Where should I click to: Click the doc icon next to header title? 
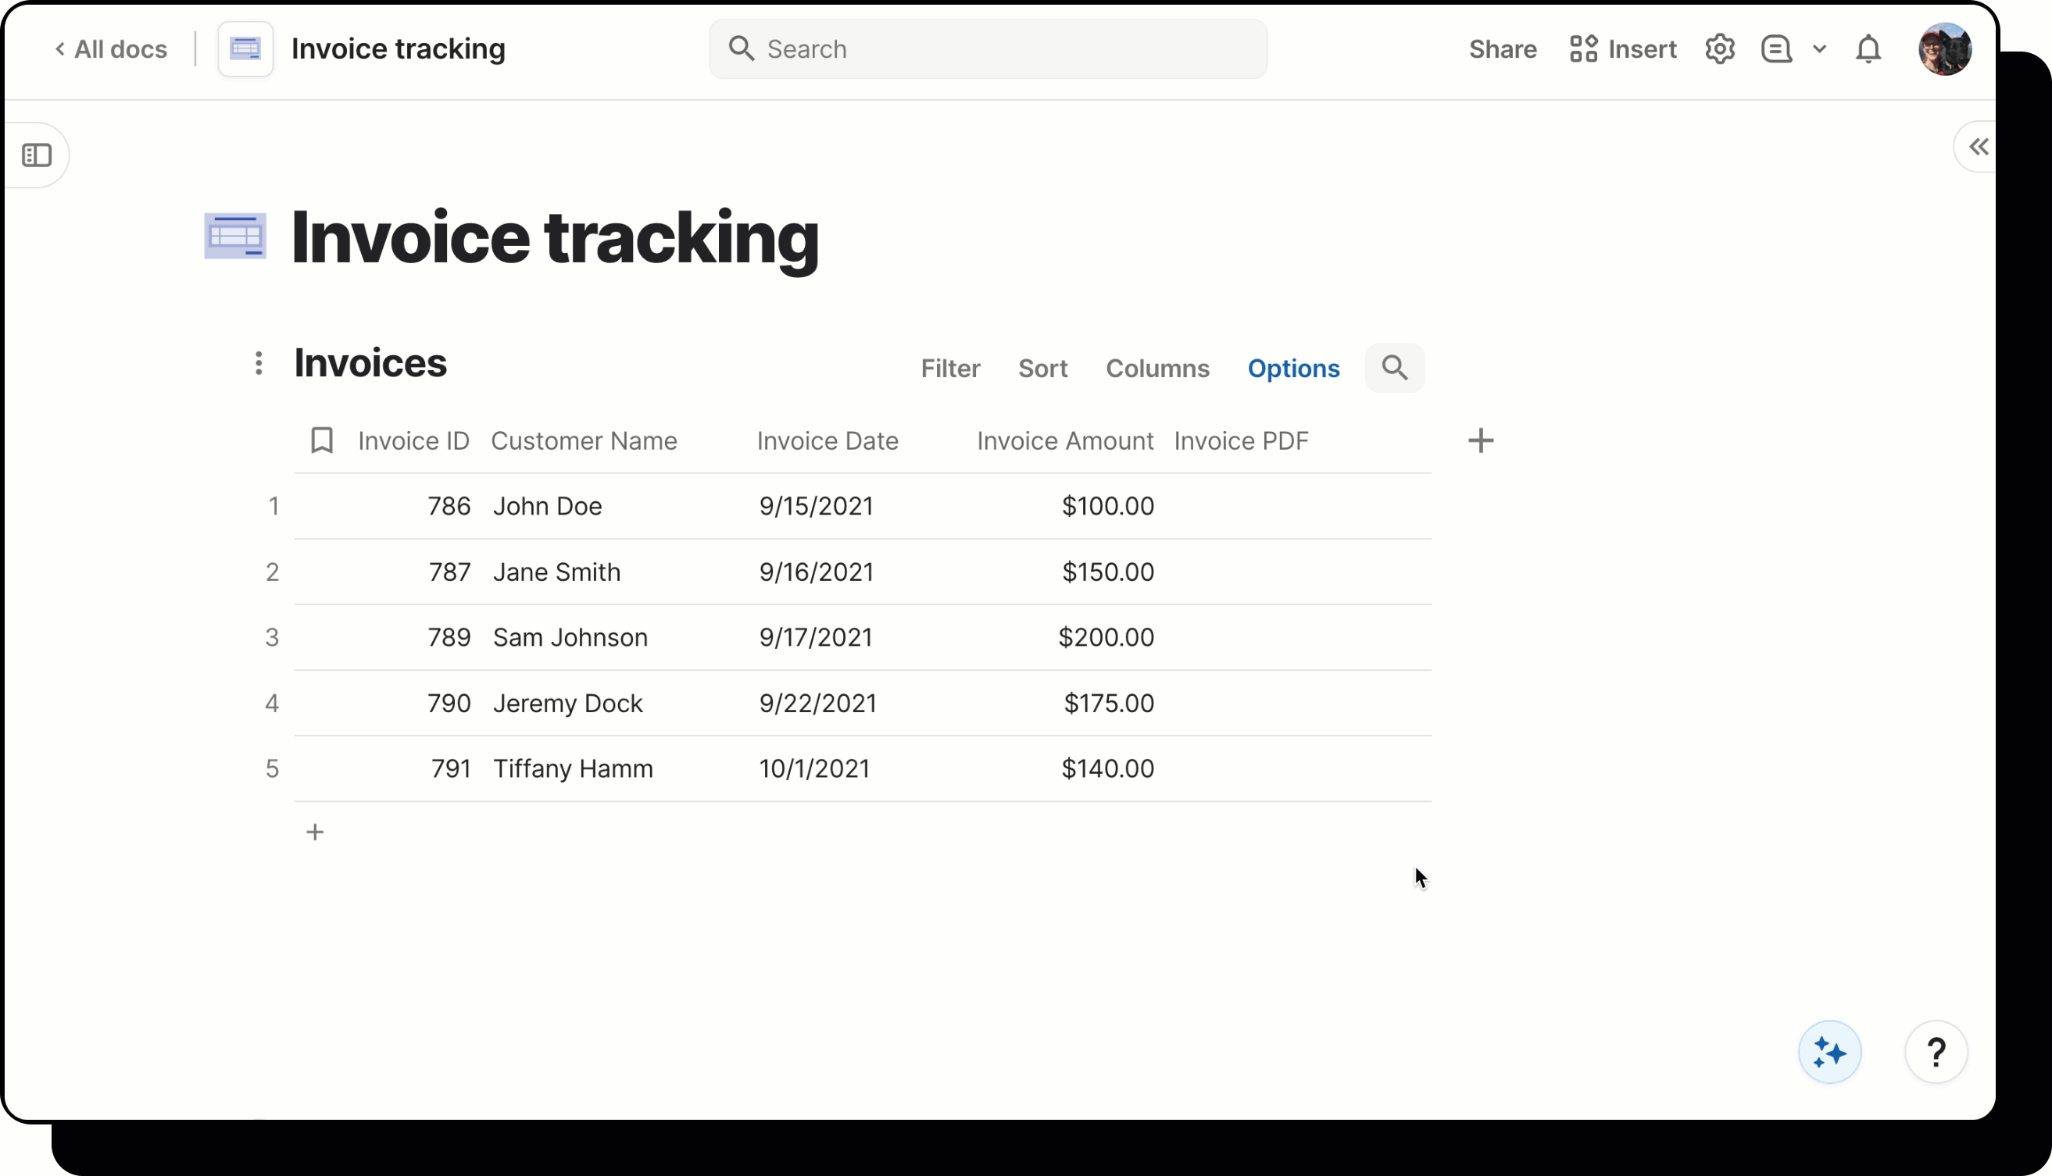pos(245,49)
